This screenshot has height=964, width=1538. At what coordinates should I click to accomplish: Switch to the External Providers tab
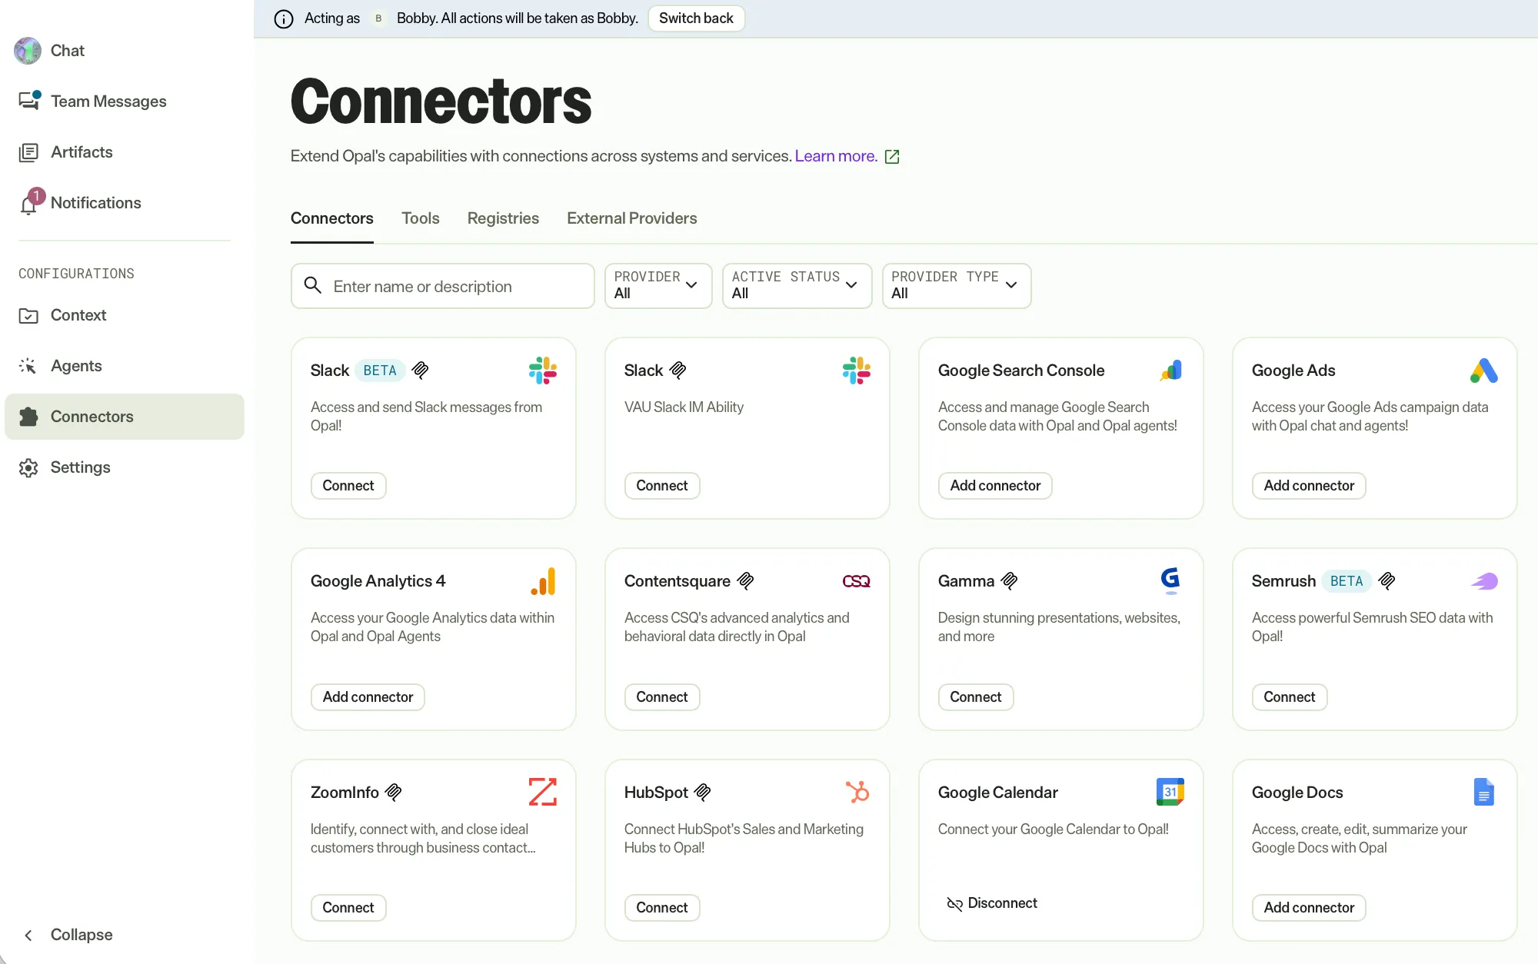pos(632,218)
